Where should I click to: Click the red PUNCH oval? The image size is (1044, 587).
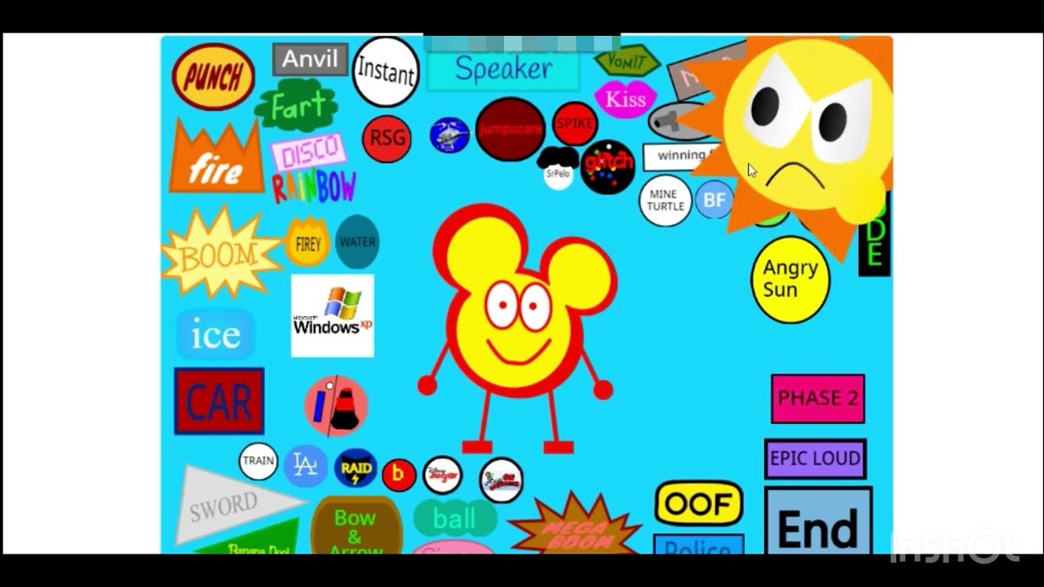point(213,77)
